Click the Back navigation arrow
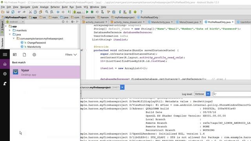Screen dimensions: 251x141 click(58, 12)
